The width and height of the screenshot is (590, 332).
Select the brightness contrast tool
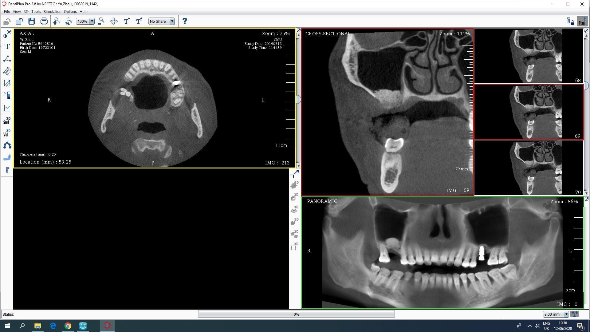[7, 34]
